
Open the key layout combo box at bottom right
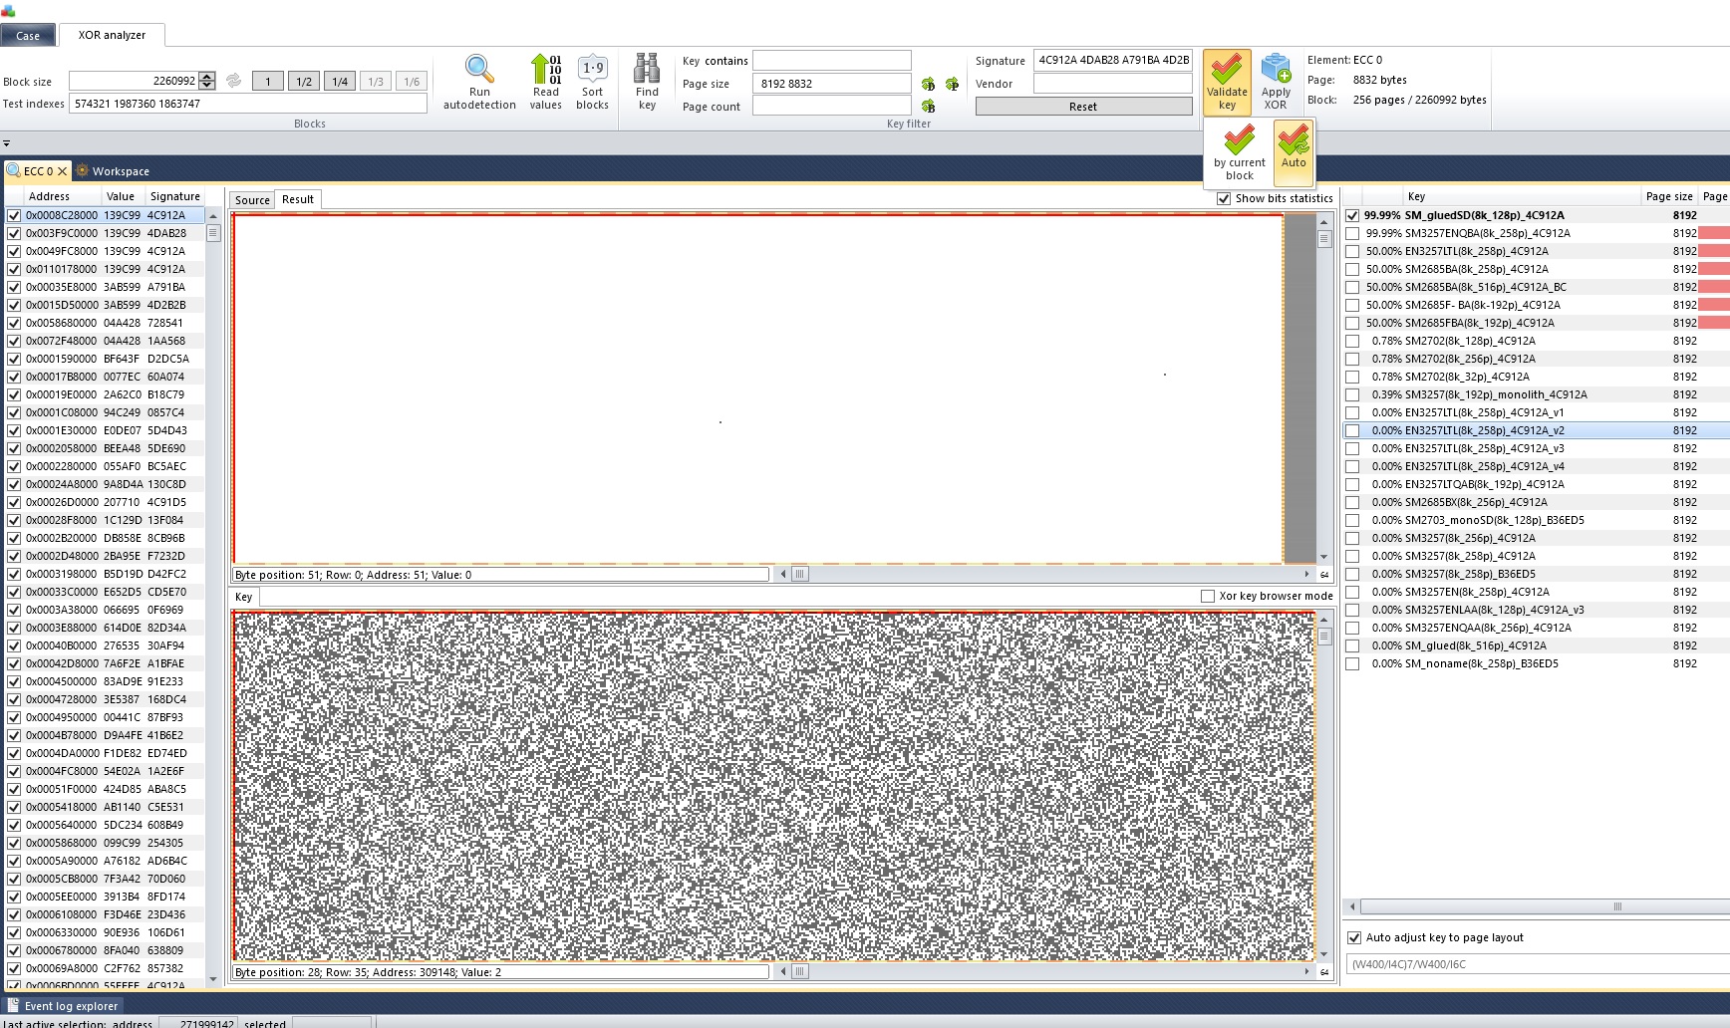coord(1538,964)
